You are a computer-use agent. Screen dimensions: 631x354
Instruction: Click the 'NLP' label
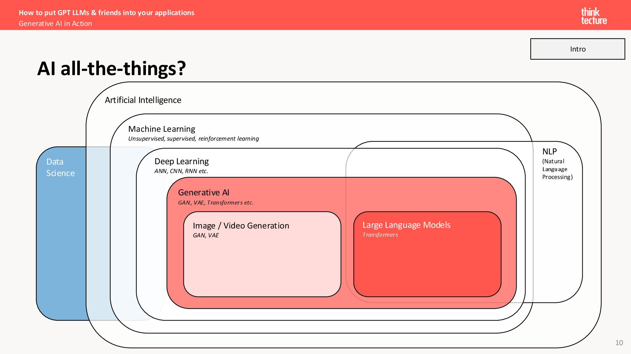pyautogui.click(x=549, y=151)
